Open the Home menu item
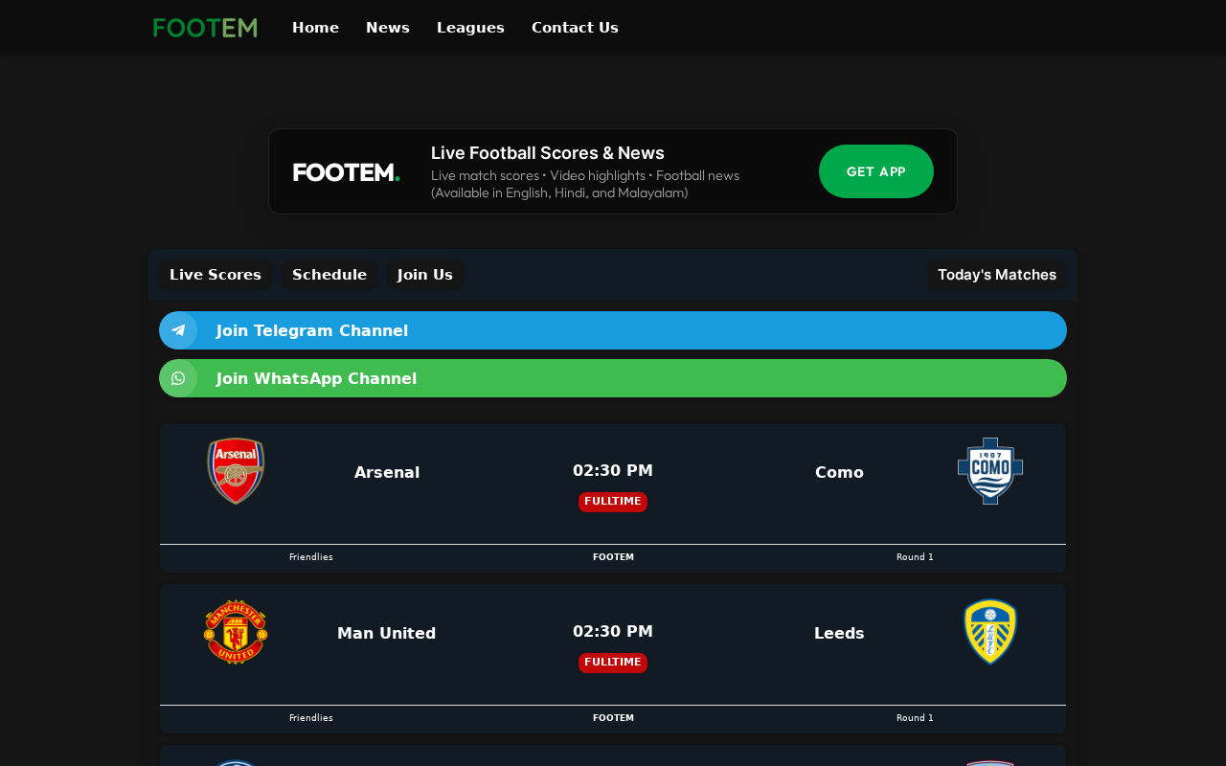The height and width of the screenshot is (766, 1226). (315, 28)
